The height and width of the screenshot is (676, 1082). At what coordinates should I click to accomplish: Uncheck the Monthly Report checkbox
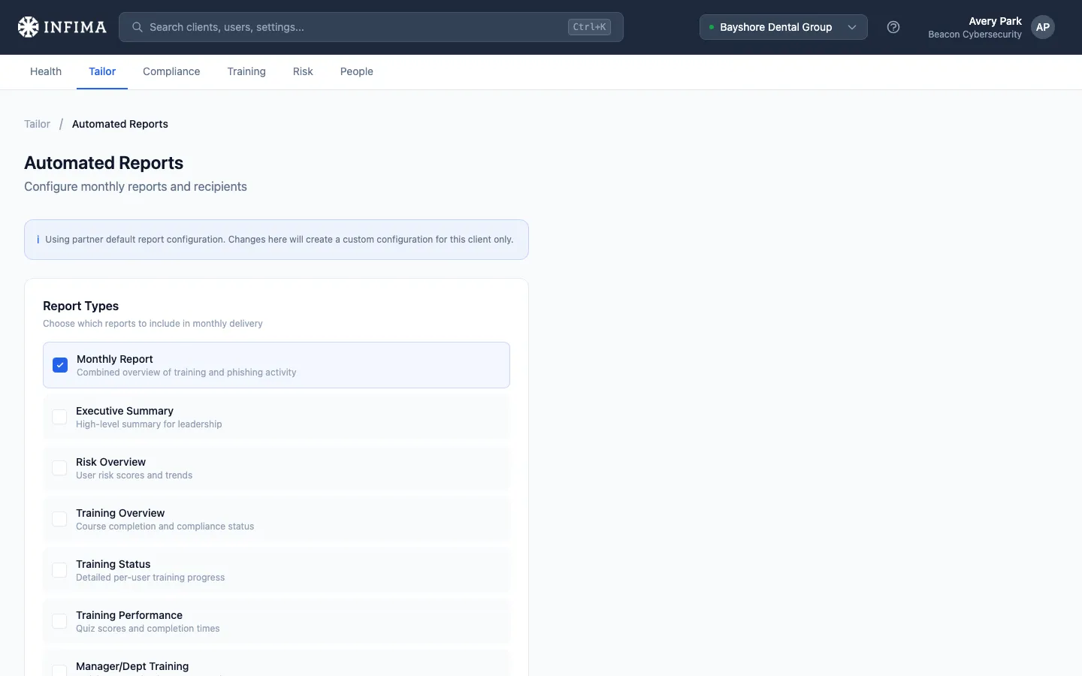coord(60,365)
